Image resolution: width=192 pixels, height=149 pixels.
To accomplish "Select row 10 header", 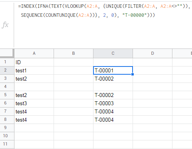I will pyautogui.click(x=7, y=136).
